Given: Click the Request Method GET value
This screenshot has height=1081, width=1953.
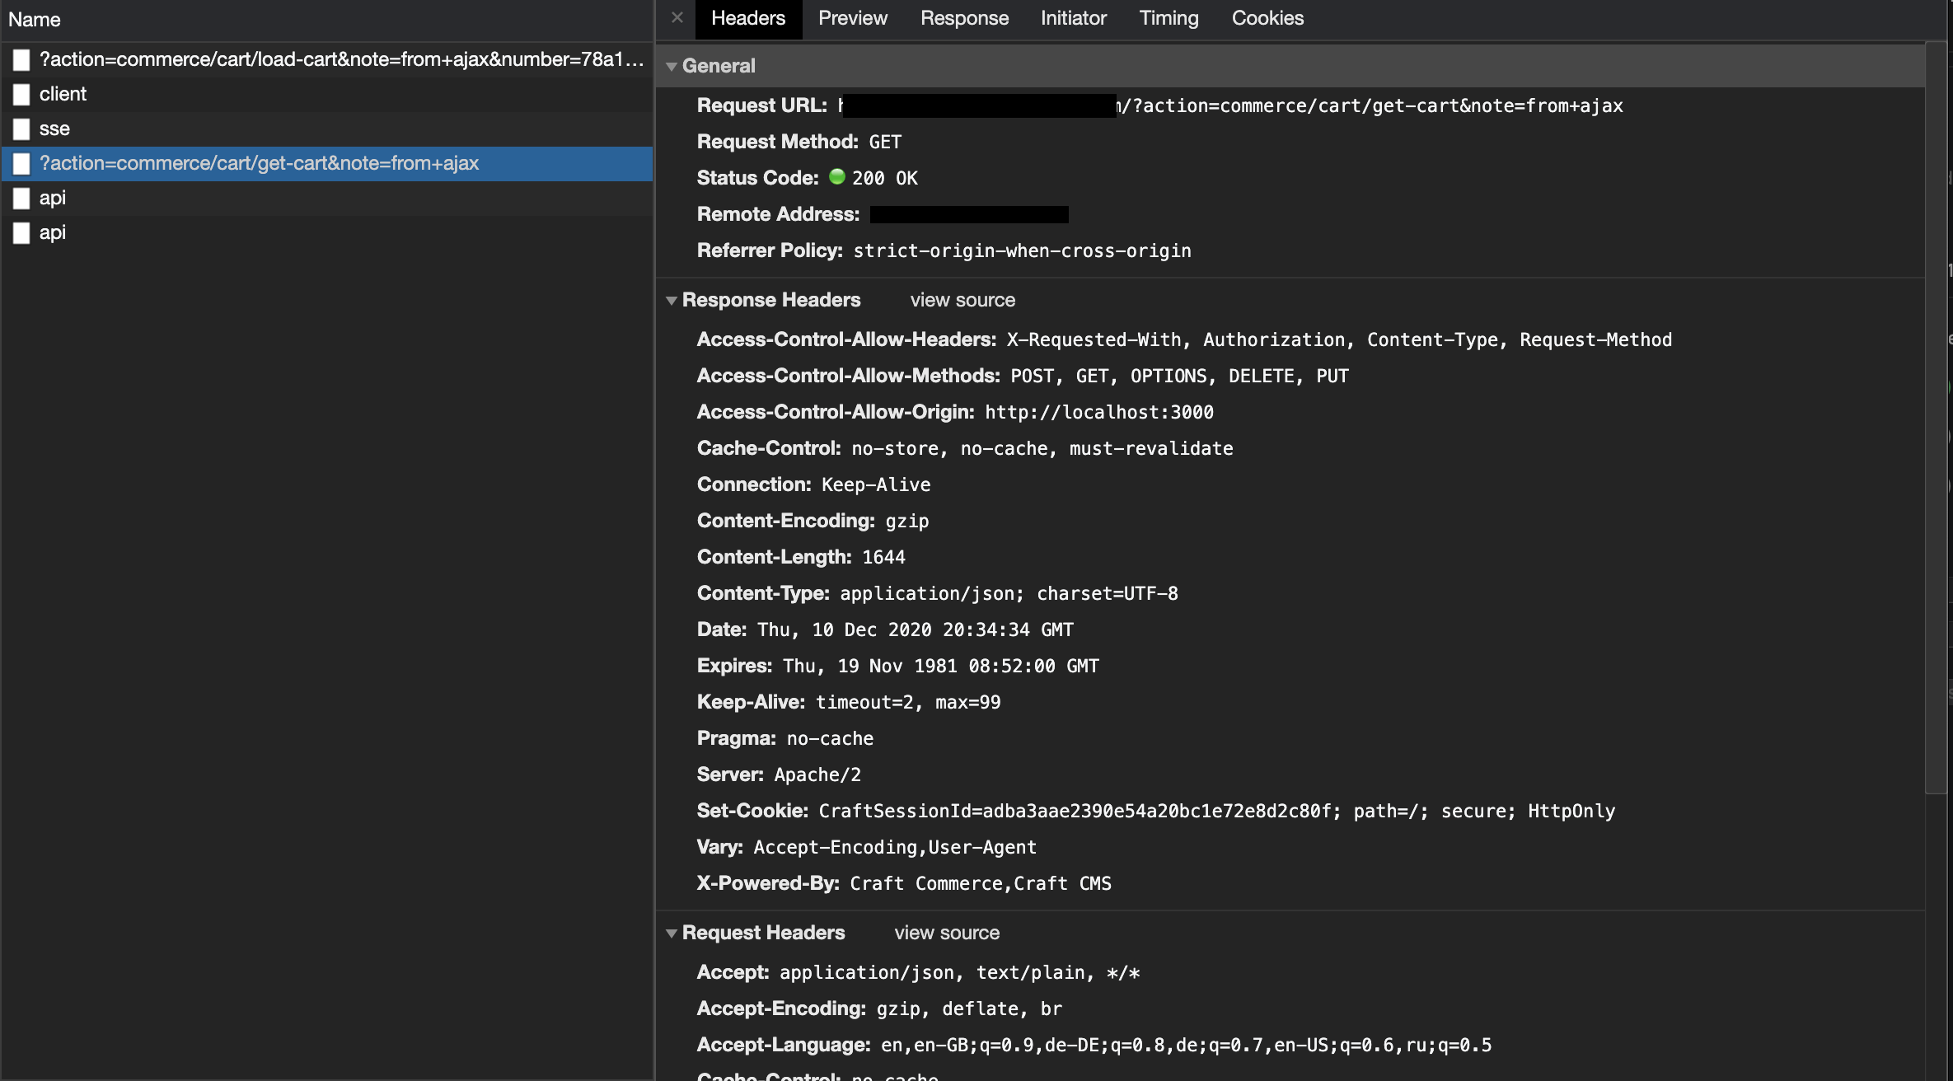Looking at the screenshot, I should coord(885,142).
